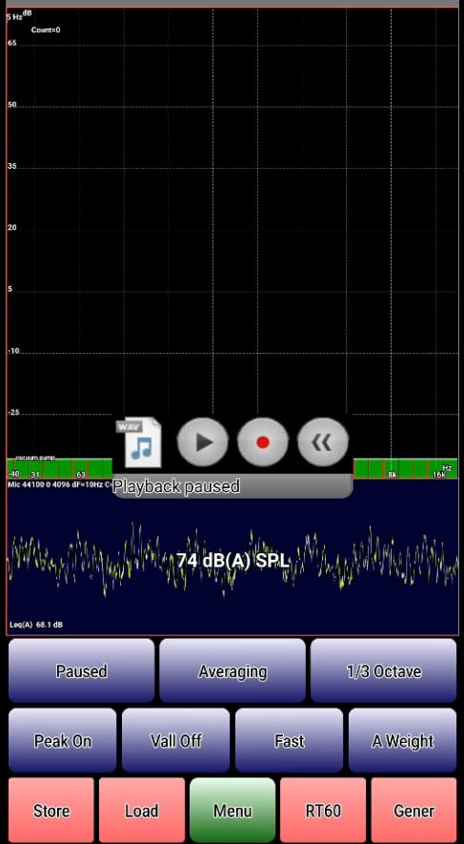Change the Averaging mode
Screen dimensions: 464x844
pos(232,670)
